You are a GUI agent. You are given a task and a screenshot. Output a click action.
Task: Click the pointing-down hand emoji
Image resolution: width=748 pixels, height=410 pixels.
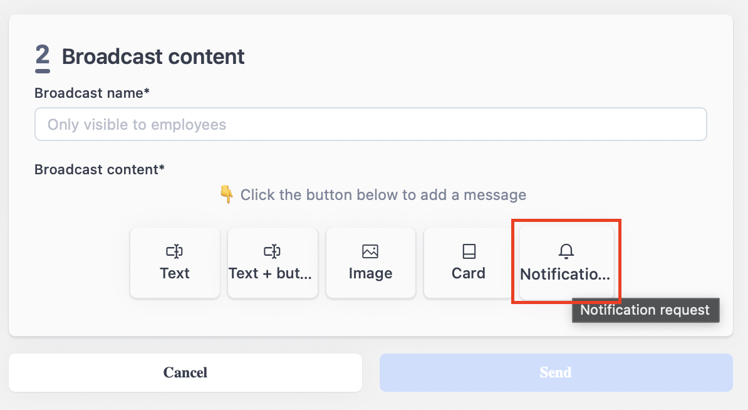227,194
